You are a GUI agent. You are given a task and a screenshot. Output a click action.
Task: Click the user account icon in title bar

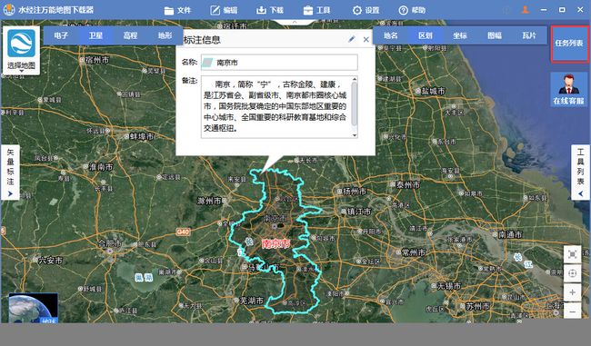pos(525,10)
